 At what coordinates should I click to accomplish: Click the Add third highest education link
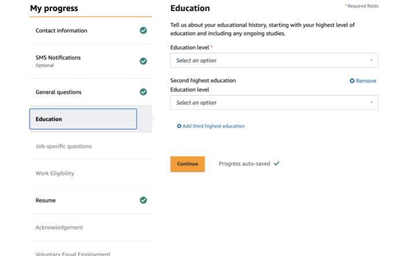coord(213,126)
